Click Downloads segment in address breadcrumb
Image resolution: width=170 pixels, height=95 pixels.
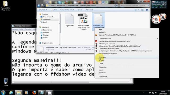point(61,6)
